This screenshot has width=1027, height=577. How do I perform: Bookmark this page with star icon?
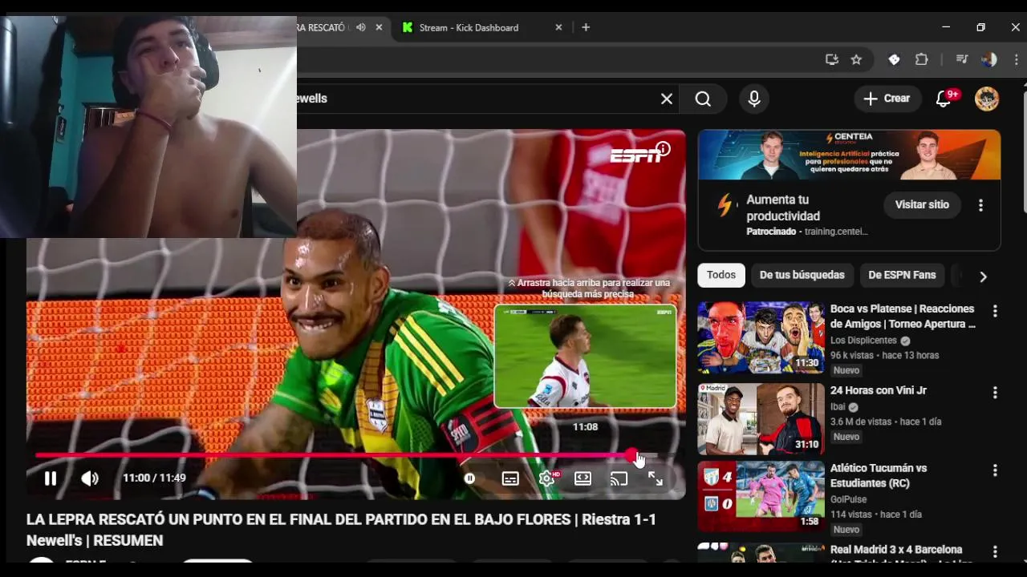pyautogui.click(x=856, y=59)
